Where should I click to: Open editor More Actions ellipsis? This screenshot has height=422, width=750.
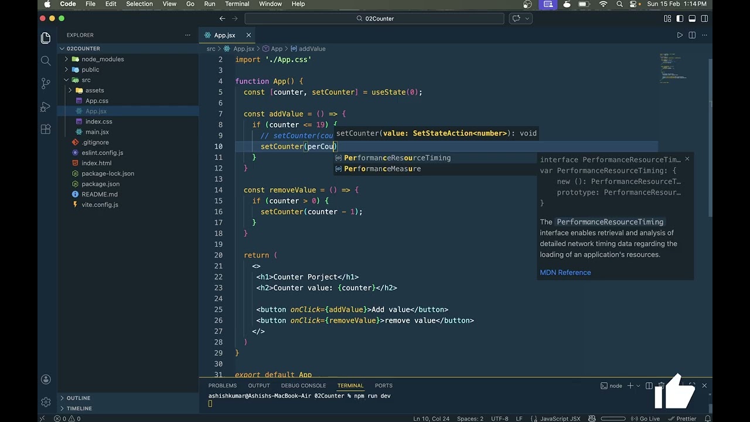pyautogui.click(x=704, y=35)
